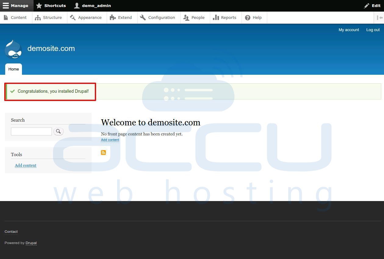Viewport: 384px width, 259px height.
Task: Open the Shortcuts star menu
Action: pos(51,5)
